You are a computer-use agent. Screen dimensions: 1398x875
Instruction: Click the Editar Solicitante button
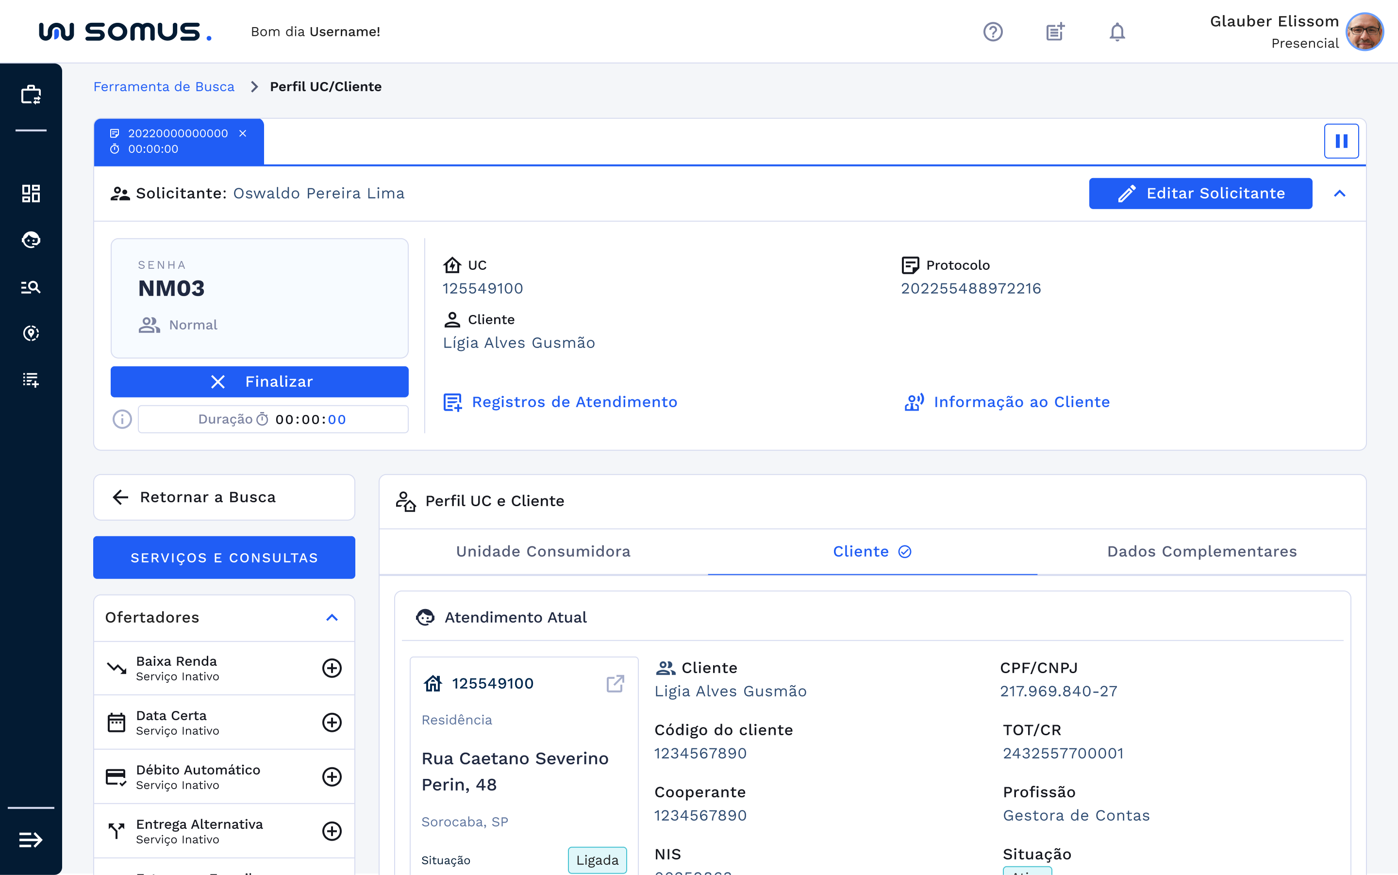point(1200,193)
